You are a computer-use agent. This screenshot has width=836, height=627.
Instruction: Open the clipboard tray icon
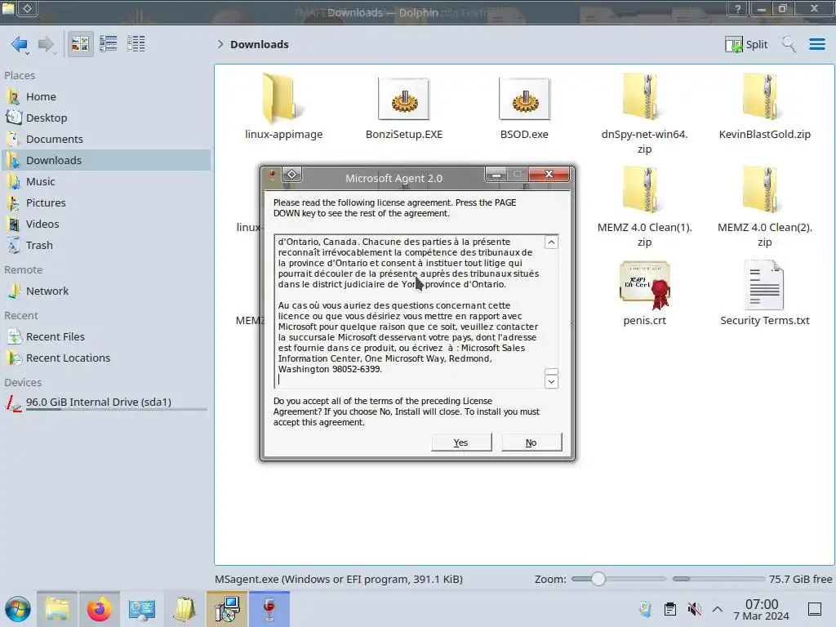point(669,609)
